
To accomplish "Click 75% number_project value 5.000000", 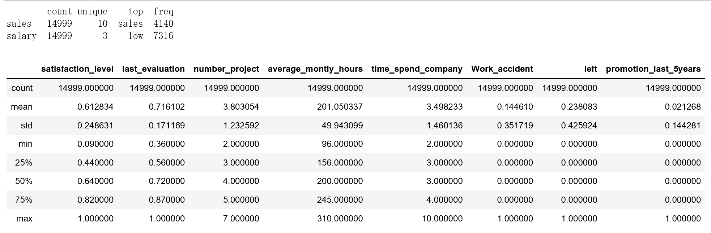I will click(241, 200).
